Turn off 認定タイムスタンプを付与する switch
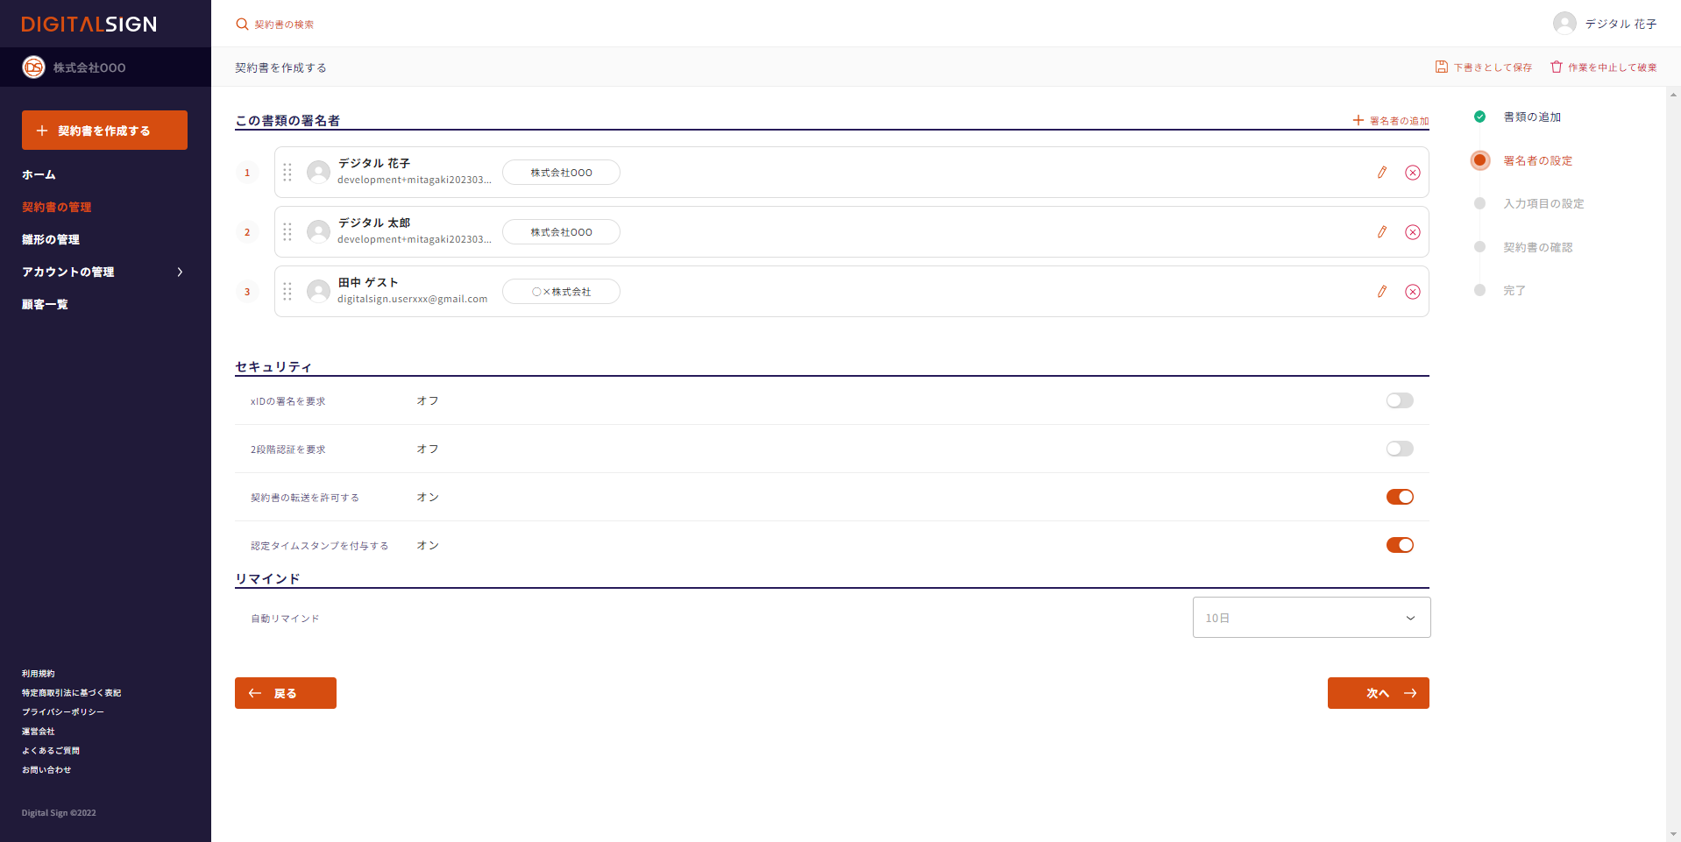Viewport: 1681px width, 842px height. tap(1399, 545)
